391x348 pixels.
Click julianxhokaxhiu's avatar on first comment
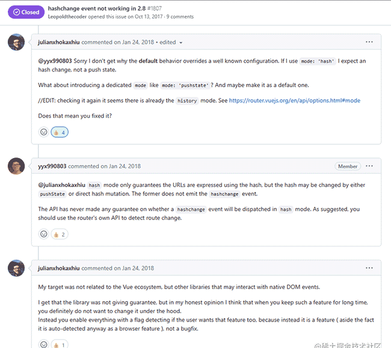point(16,42)
